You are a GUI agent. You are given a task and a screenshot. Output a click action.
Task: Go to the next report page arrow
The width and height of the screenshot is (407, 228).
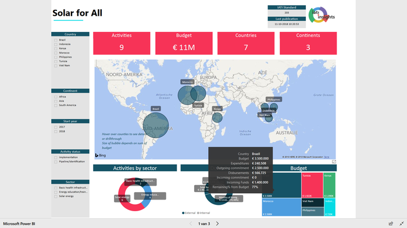217,223
